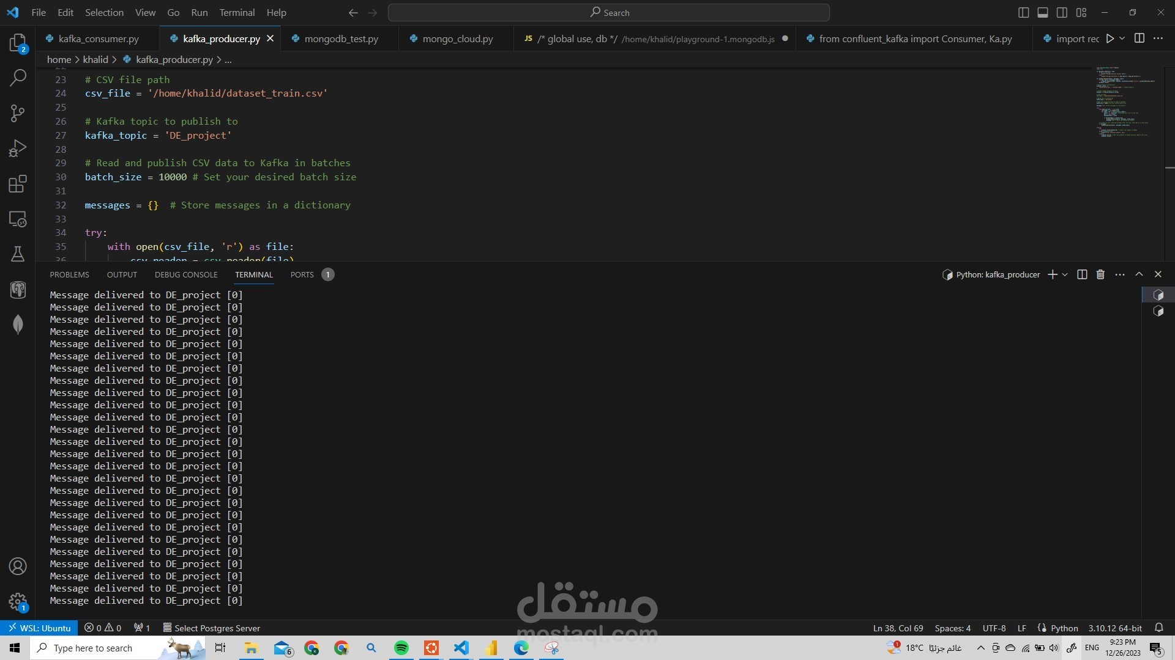The height and width of the screenshot is (660, 1175).
Task: Open the Extensions view
Action: point(18,184)
